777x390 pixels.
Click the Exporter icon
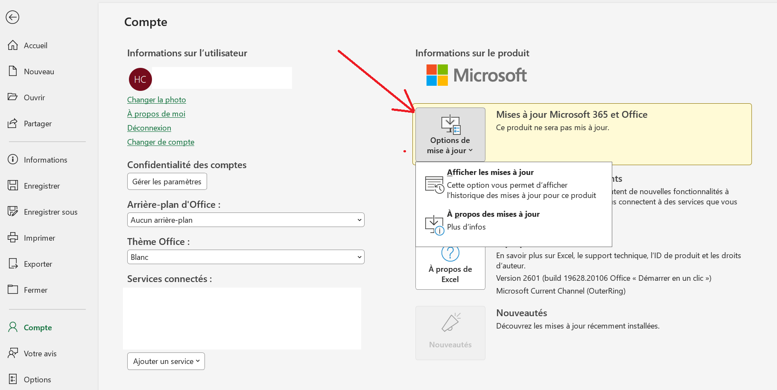[x=13, y=264]
